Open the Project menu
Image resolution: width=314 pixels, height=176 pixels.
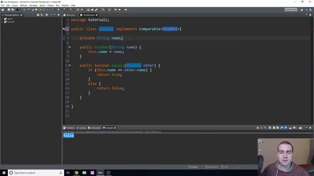point(51,5)
